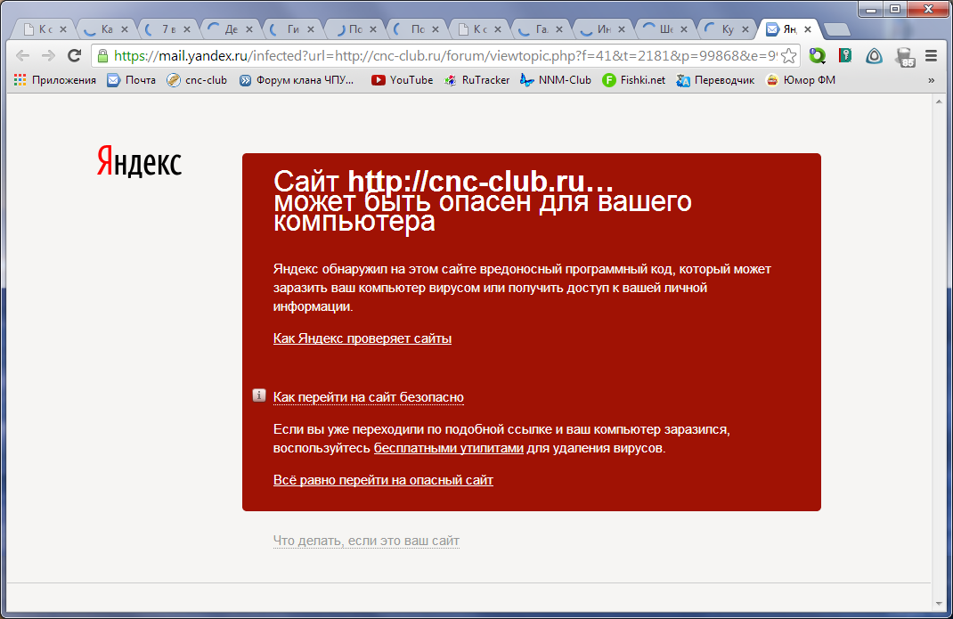Expand hidden bookmarks with the chevron
The image size is (953, 619).
tap(931, 79)
